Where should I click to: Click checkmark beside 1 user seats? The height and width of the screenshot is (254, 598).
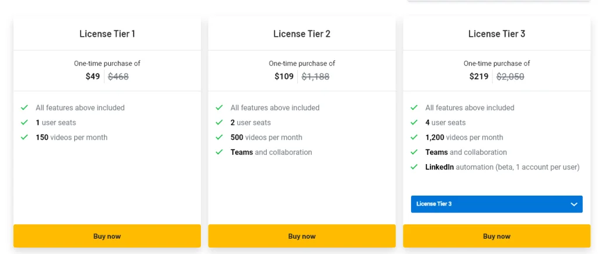[x=25, y=123]
